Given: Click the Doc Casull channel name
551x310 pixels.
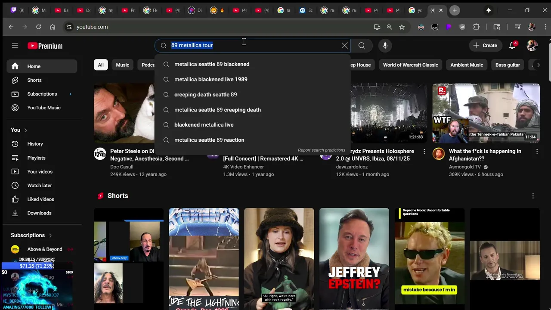Looking at the screenshot, I should click(x=122, y=167).
